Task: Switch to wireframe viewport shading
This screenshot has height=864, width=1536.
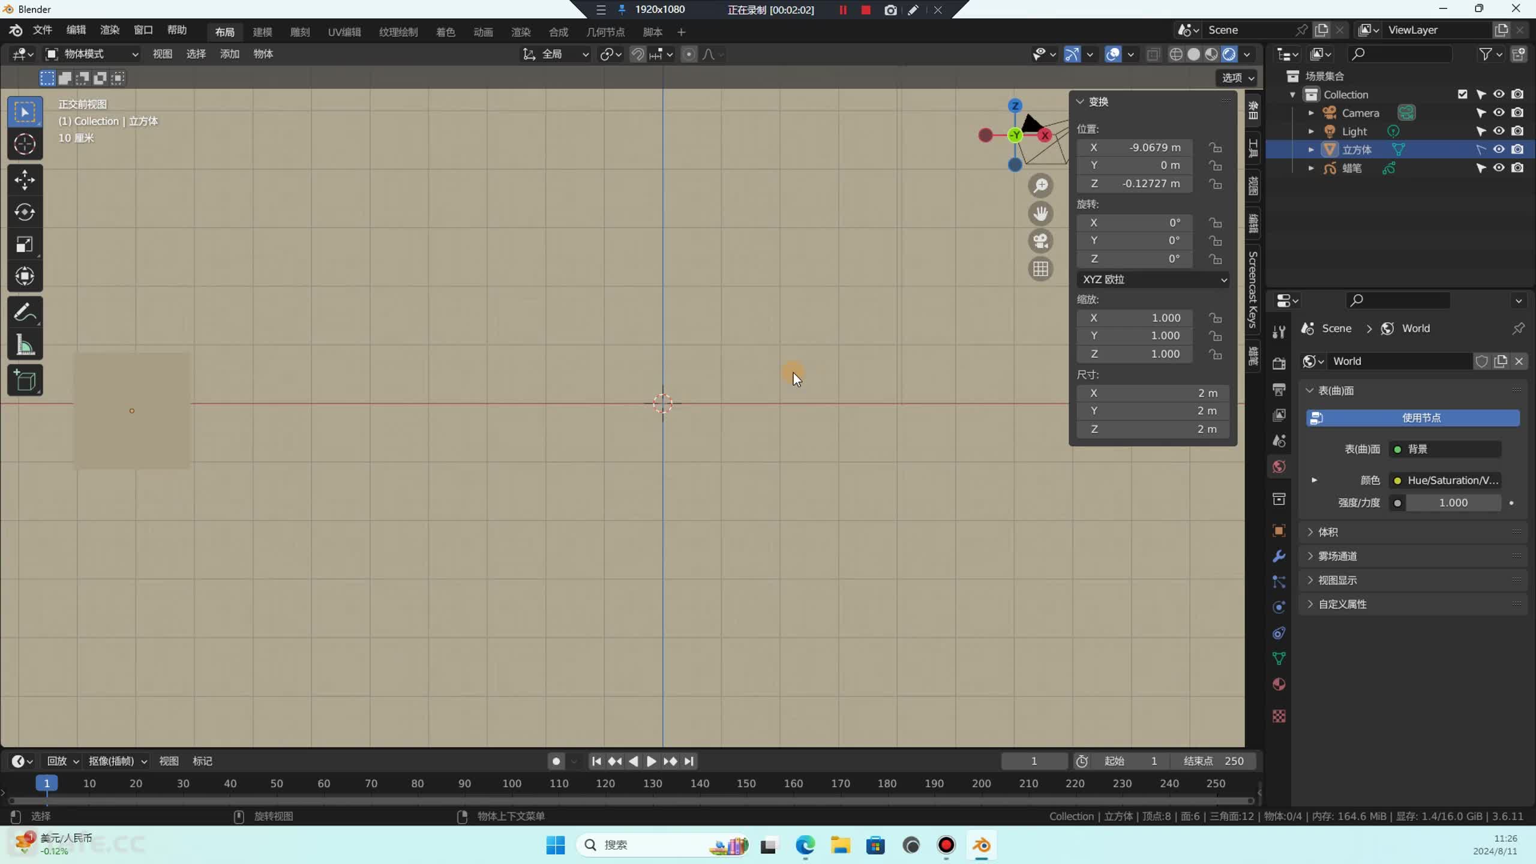Action: tap(1176, 54)
